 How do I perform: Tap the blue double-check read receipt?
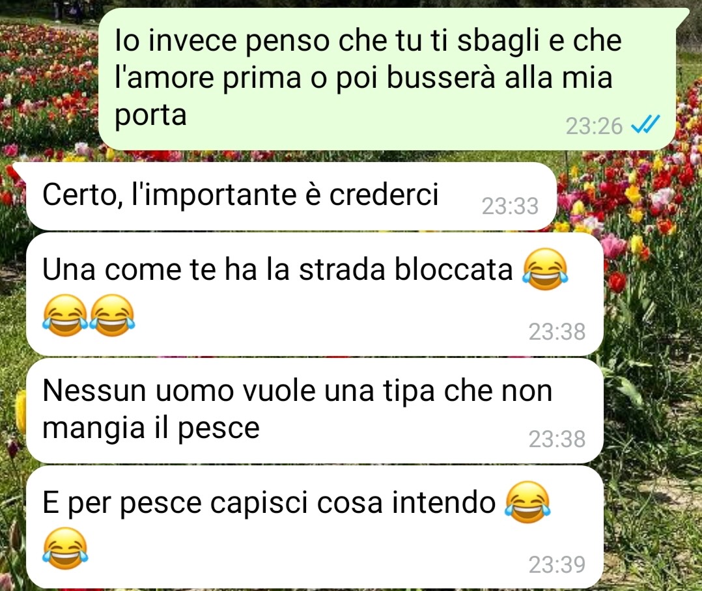click(645, 125)
